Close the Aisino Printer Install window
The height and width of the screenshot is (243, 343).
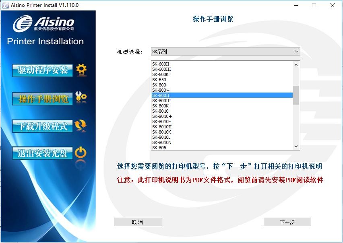coord(332,5)
